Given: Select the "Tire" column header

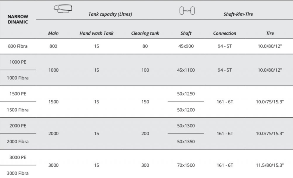Looking at the screenshot, I should [x=270, y=33].
